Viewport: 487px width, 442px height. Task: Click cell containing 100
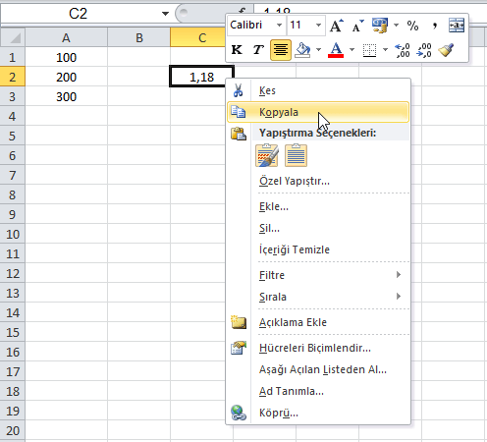pos(66,57)
